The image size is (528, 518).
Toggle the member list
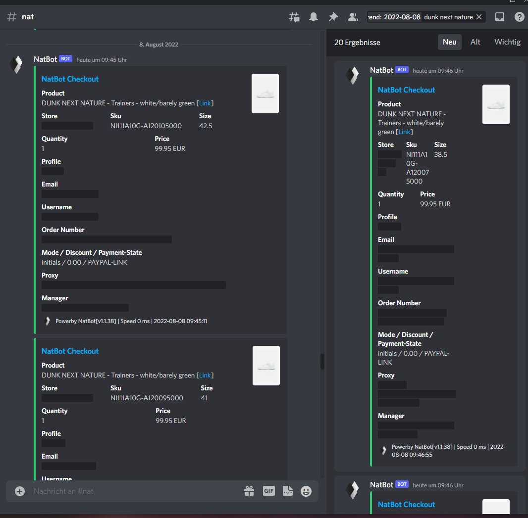click(353, 16)
